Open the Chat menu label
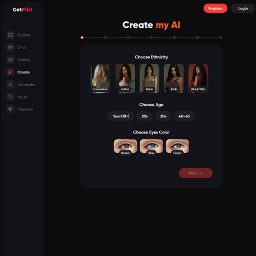Image resolution: width=256 pixels, height=256 pixels. [22, 47]
